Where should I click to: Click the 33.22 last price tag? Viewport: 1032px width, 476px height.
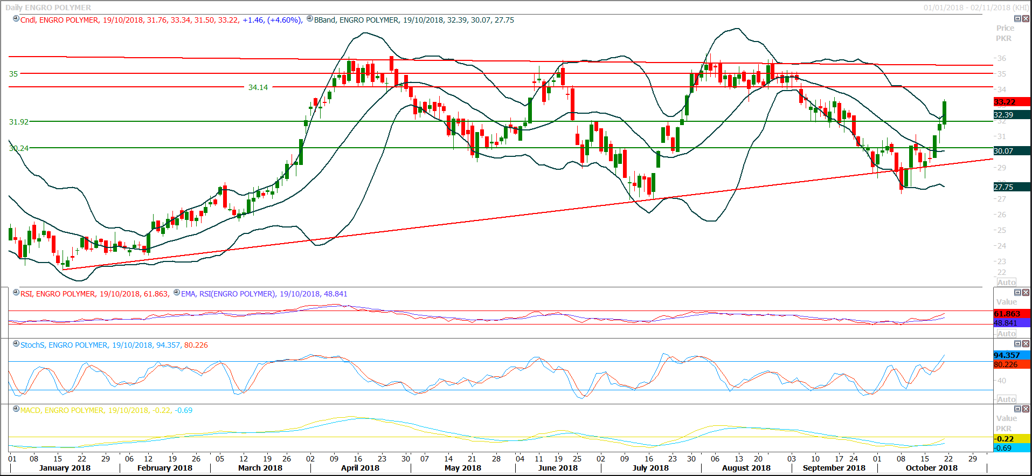click(1012, 102)
